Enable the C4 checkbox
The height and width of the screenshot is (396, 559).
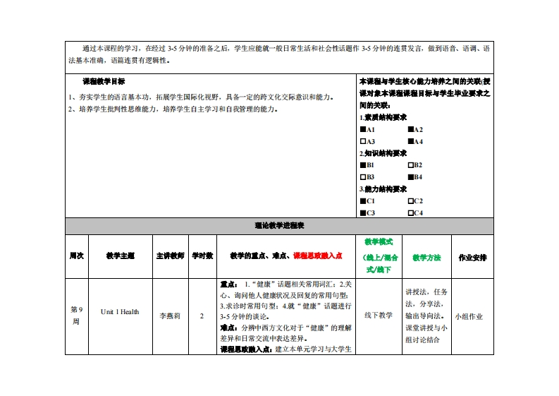[x=411, y=212]
